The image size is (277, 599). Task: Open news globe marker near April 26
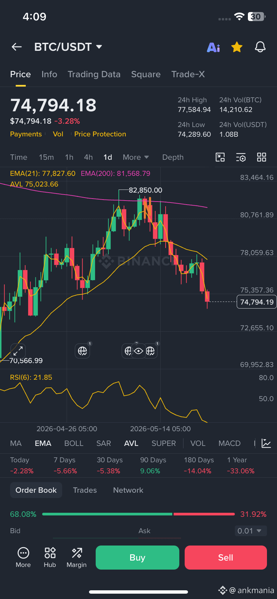[x=82, y=351]
